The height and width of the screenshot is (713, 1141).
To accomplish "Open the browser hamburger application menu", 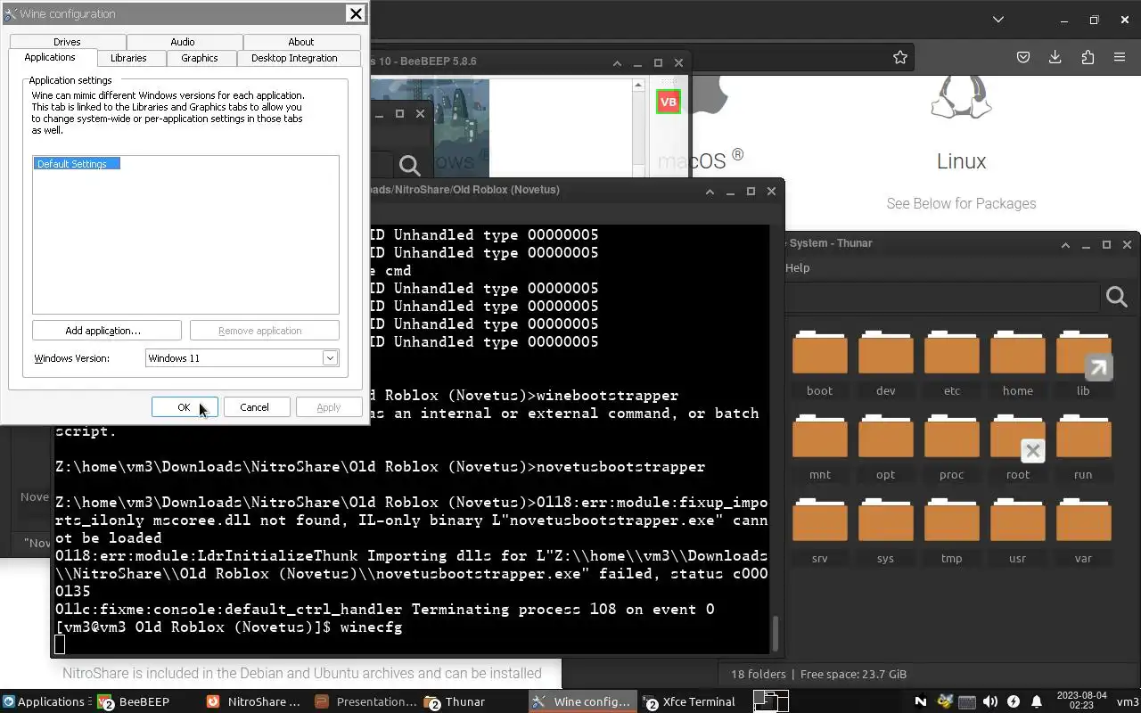I will (1120, 57).
